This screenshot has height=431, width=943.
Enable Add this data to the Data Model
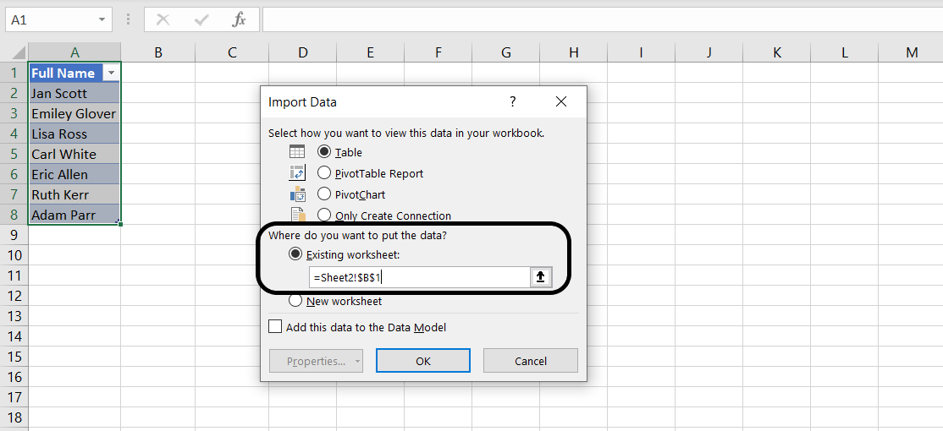click(275, 327)
